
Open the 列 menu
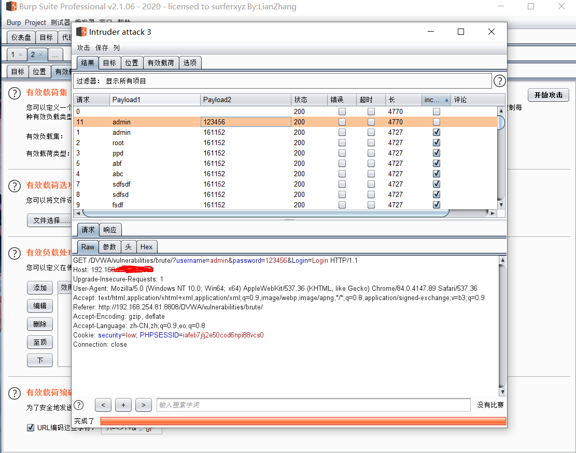pos(117,48)
